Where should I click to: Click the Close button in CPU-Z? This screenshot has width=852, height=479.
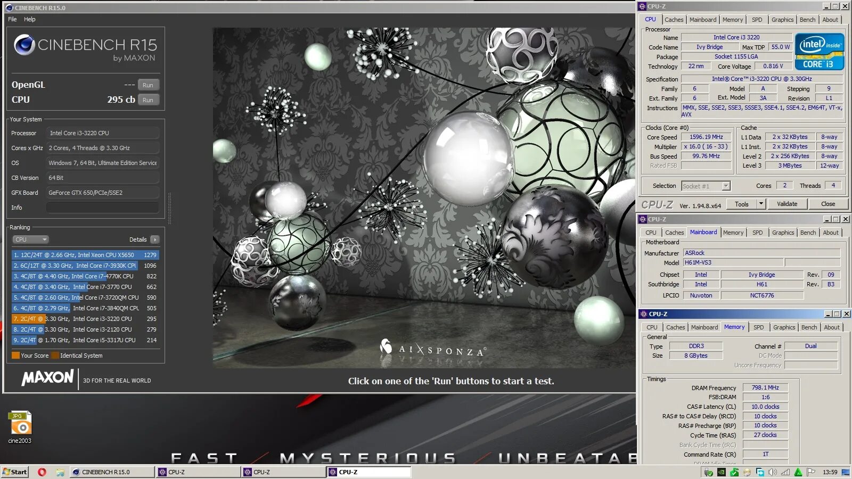tap(828, 204)
